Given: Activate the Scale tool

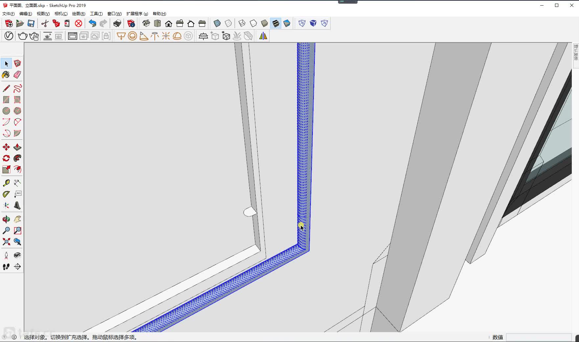Looking at the screenshot, I should pos(6,169).
